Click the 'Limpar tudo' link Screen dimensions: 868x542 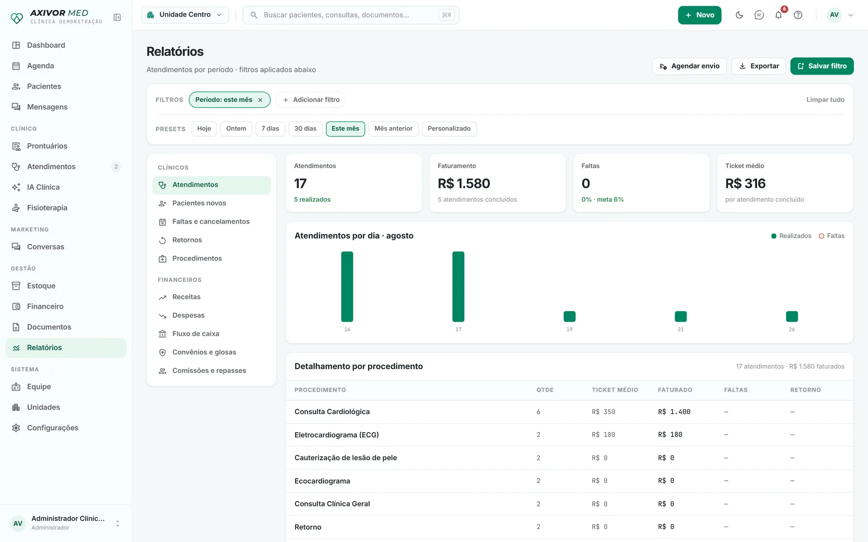[x=825, y=100]
